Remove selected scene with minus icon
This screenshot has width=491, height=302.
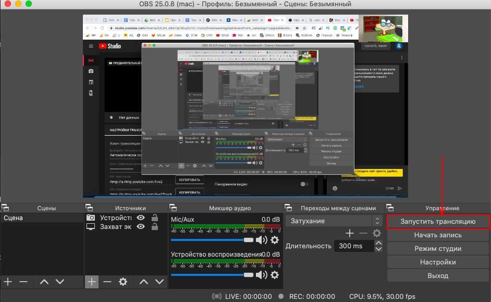23,282
